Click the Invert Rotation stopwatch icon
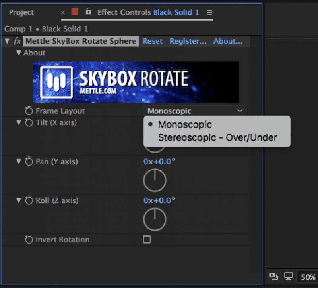The width and height of the screenshot is (318, 288). pos(29,240)
